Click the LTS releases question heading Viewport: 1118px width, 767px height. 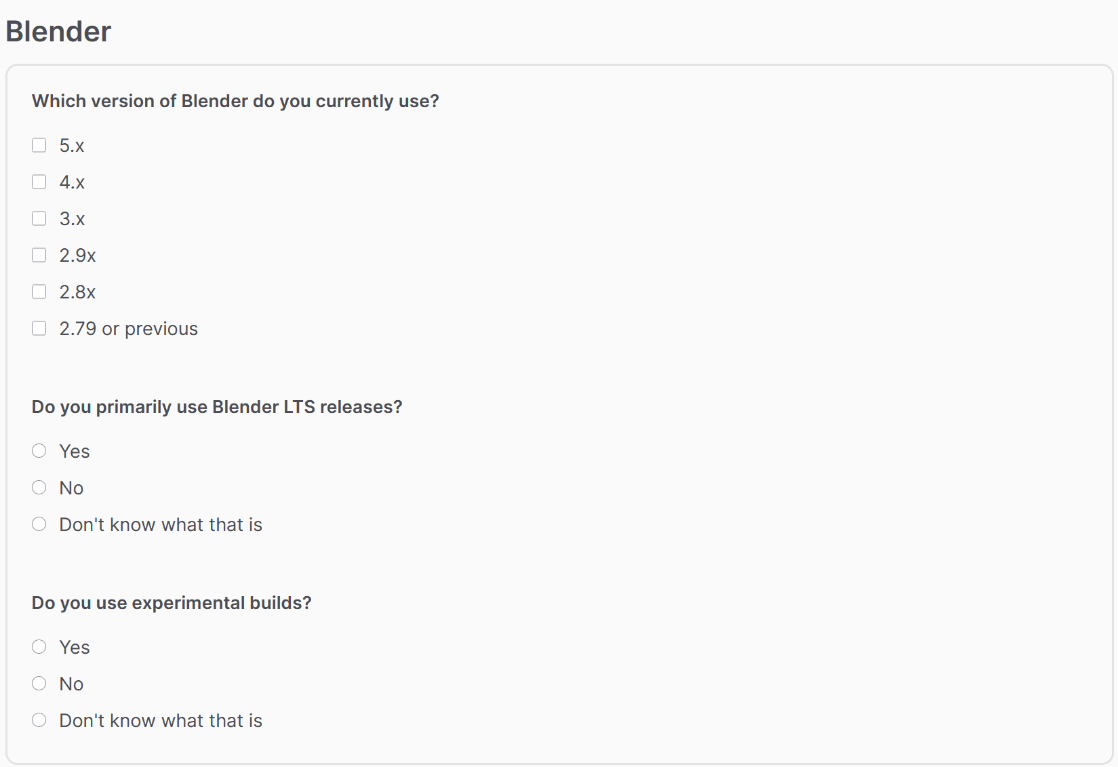click(216, 407)
